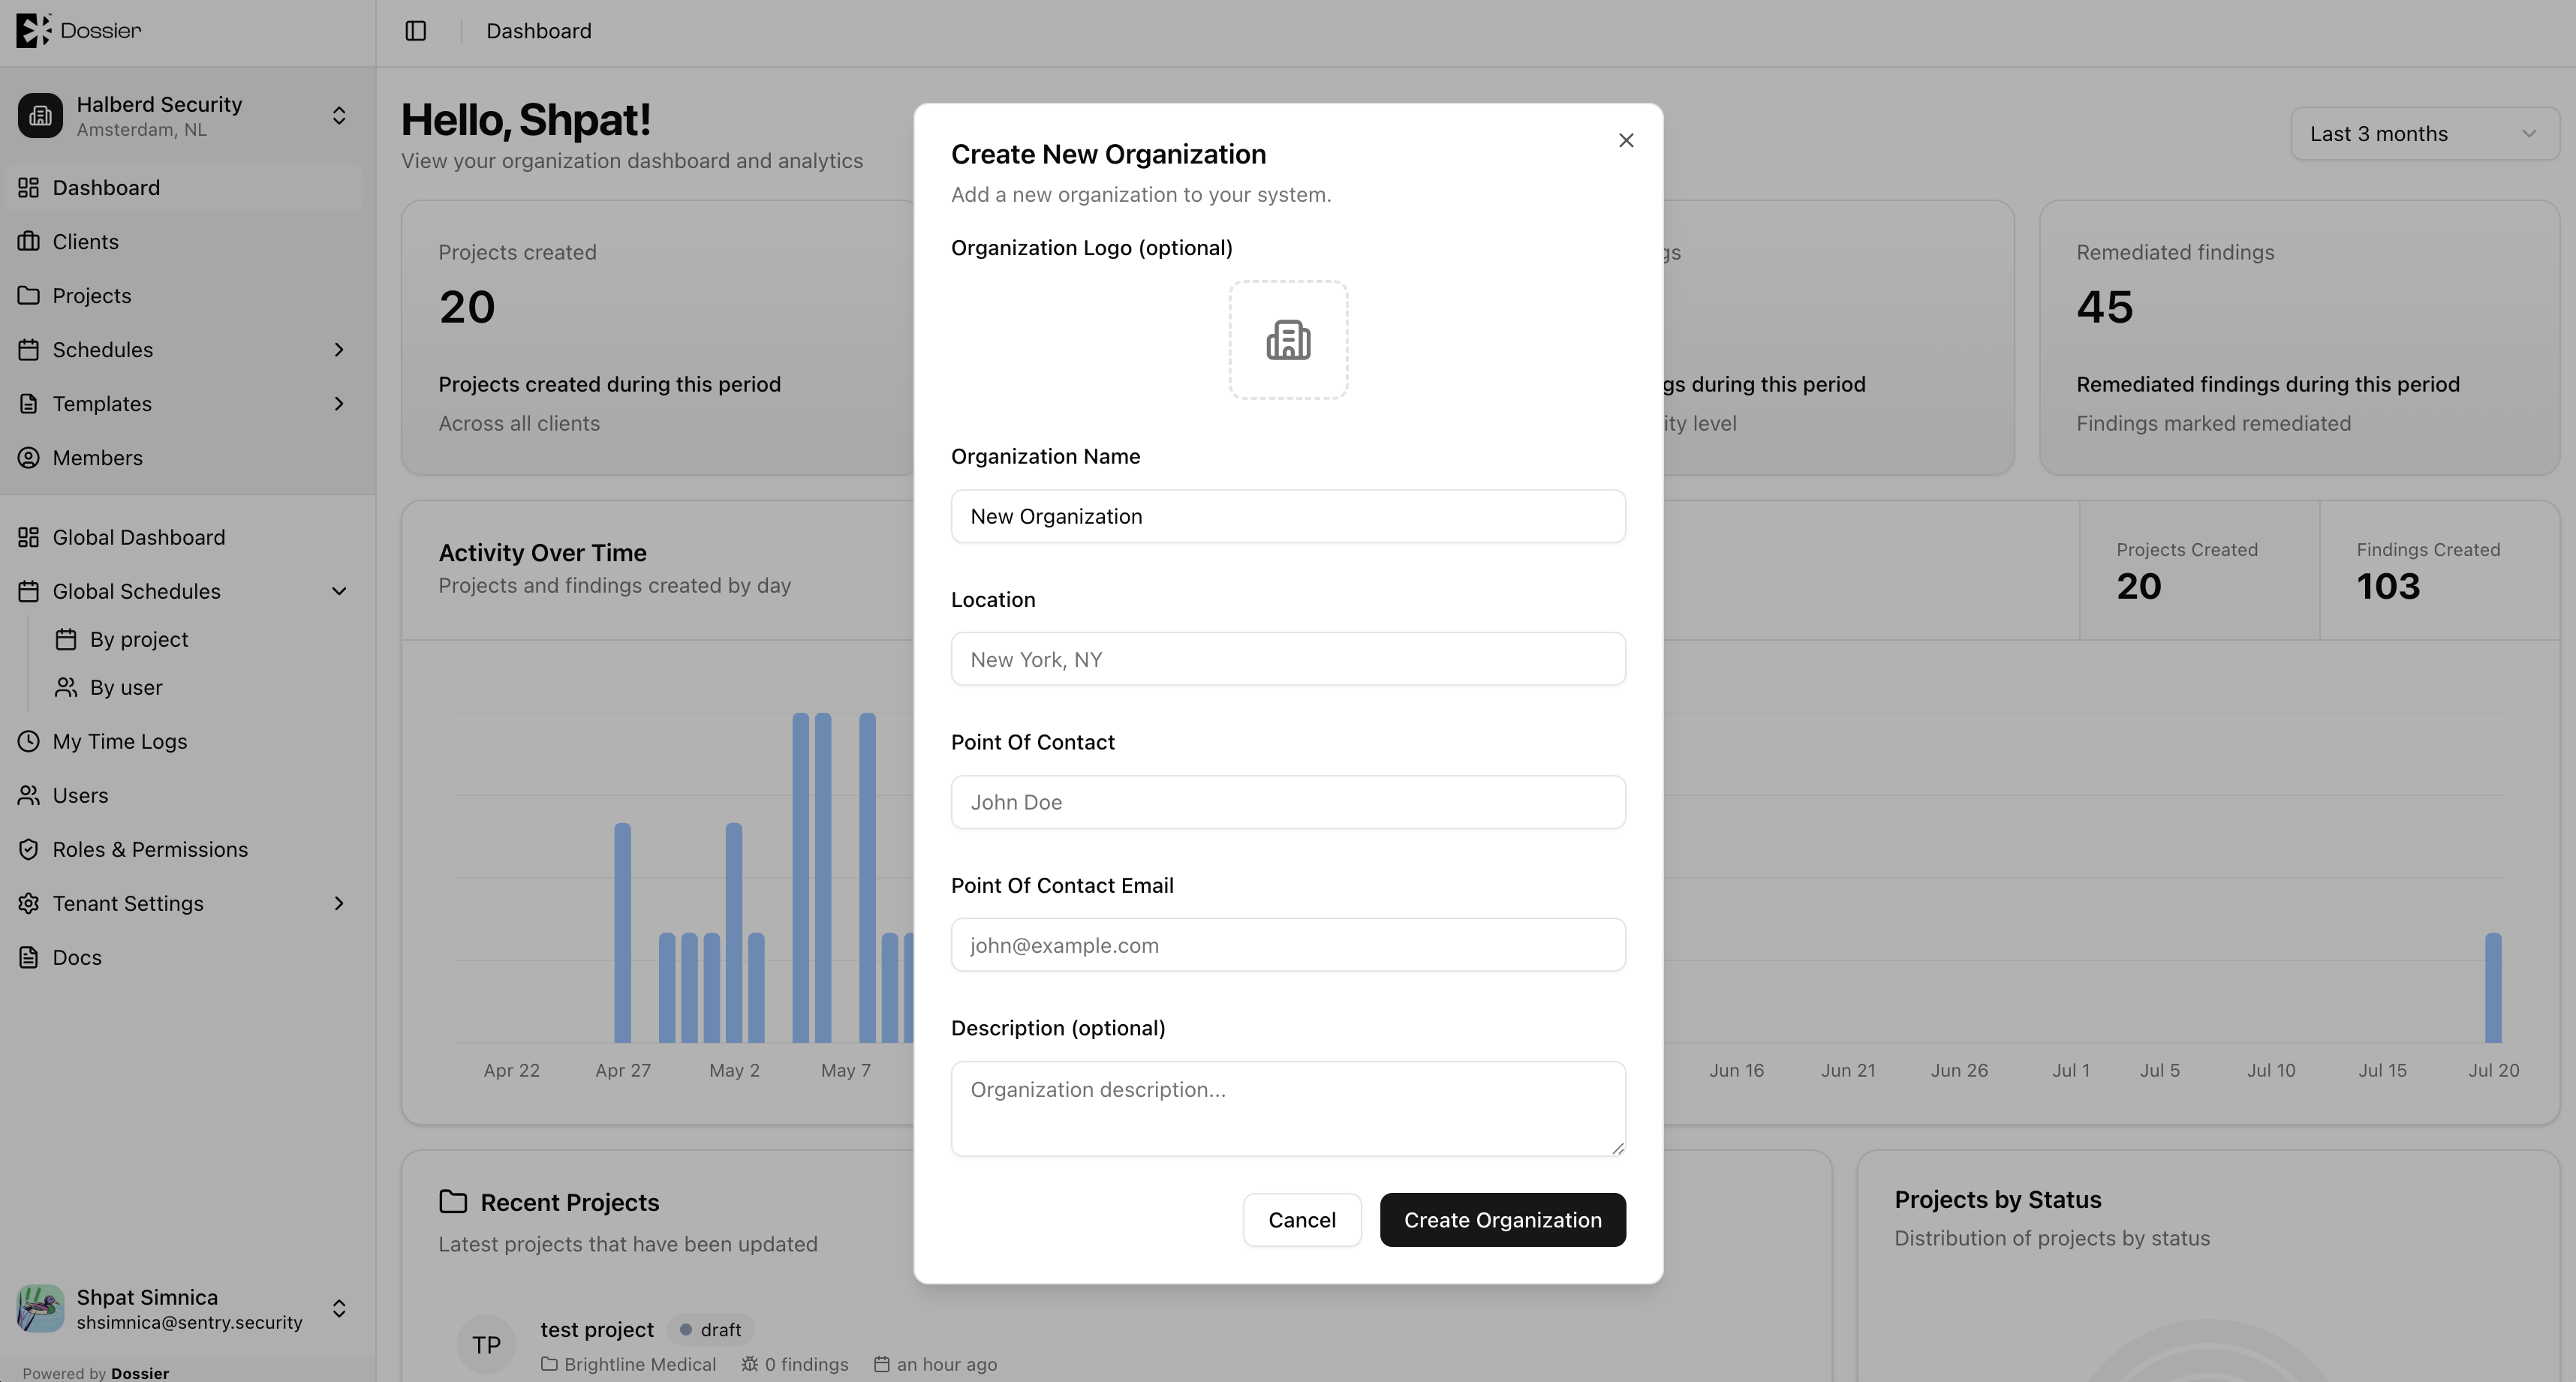The height and width of the screenshot is (1382, 2576).
Task: Click the Point Of Contact Email field
Action: pyautogui.click(x=1288, y=945)
